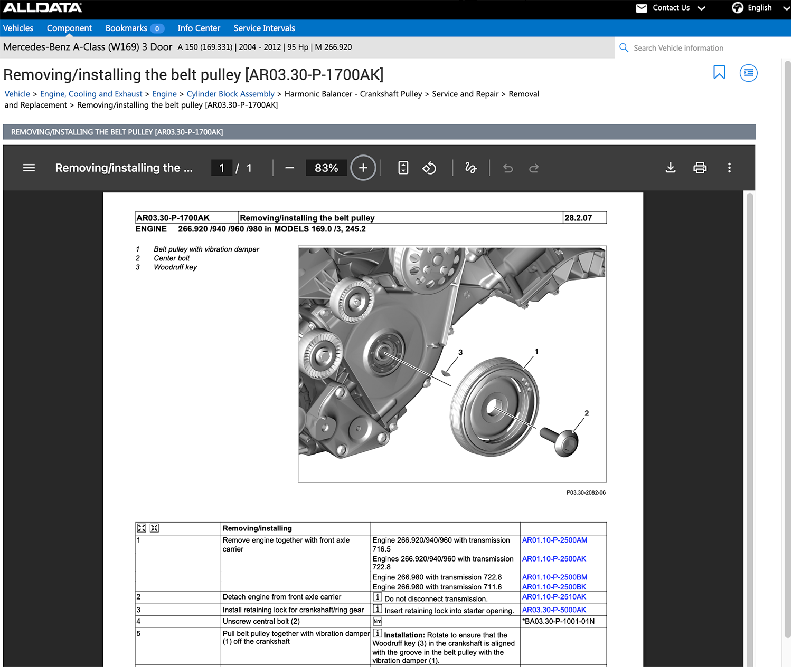Image resolution: width=792 pixels, height=667 pixels.
Task: Open the PDF sidebar hamburger menu
Action: [x=29, y=168]
